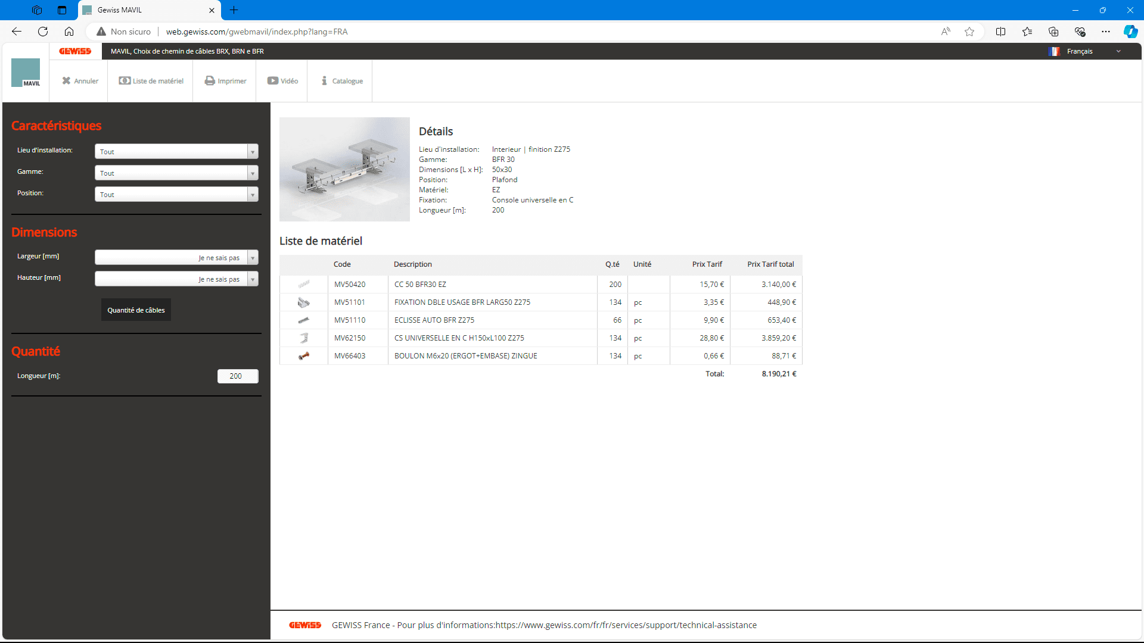The width and height of the screenshot is (1144, 643).
Task: Open the Copilot sidebar
Action: click(x=1130, y=32)
